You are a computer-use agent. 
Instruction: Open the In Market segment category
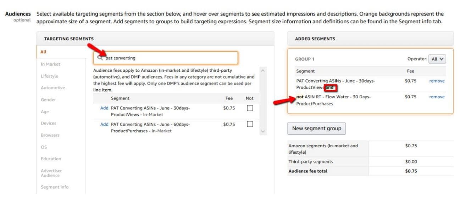pyautogui.click(x=51, y=64)
